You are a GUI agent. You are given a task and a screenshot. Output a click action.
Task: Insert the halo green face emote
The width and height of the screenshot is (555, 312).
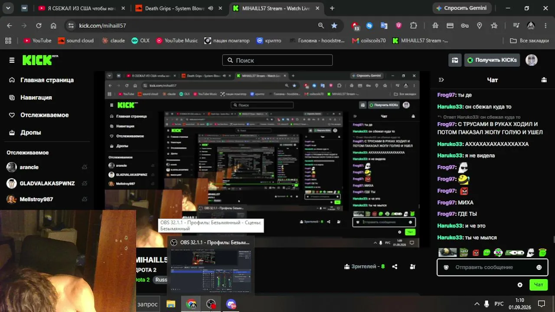pyautogui.click(x=542, y=252)
